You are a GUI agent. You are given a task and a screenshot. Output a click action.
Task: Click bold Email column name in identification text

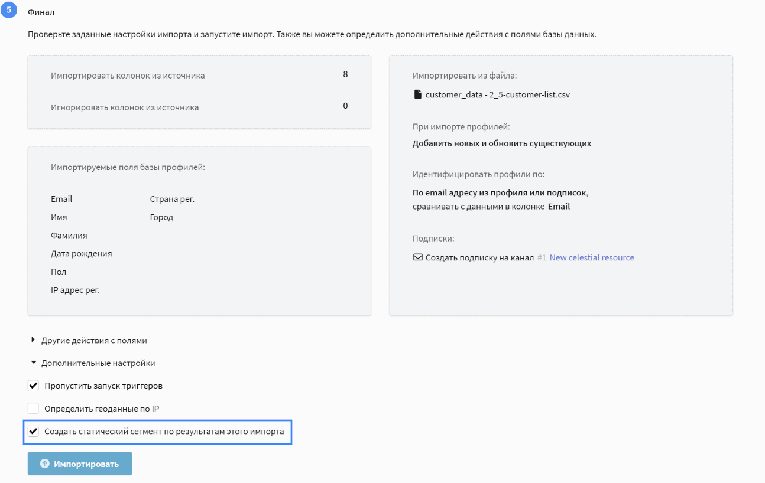[x=559, y=207]
